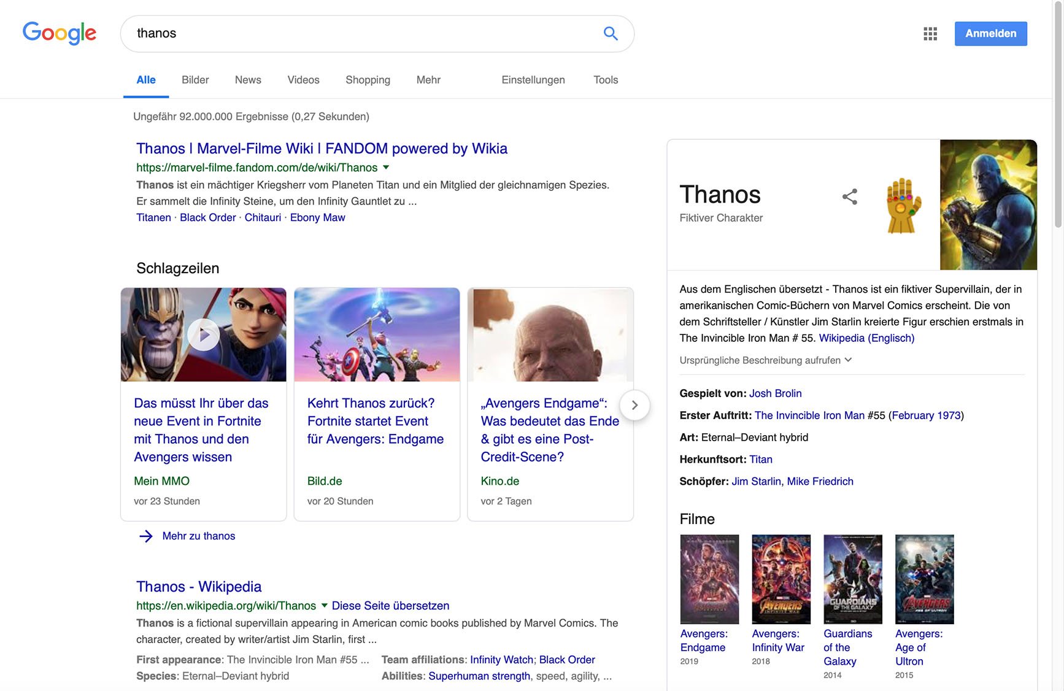Click the blue search magnifier icon
1064x691 pixels.
coord(611,33)
